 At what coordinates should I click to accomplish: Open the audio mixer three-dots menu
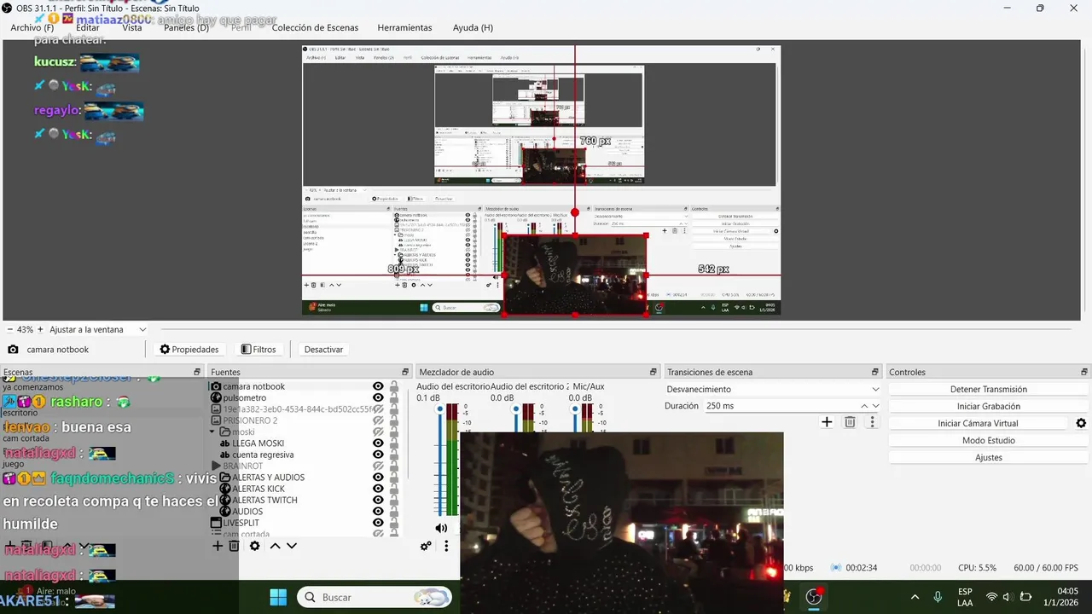pyautogui.click(x=445, y=546)
